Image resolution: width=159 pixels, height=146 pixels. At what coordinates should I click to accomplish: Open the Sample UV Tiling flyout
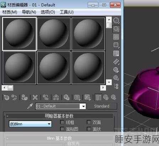[116, 45]
